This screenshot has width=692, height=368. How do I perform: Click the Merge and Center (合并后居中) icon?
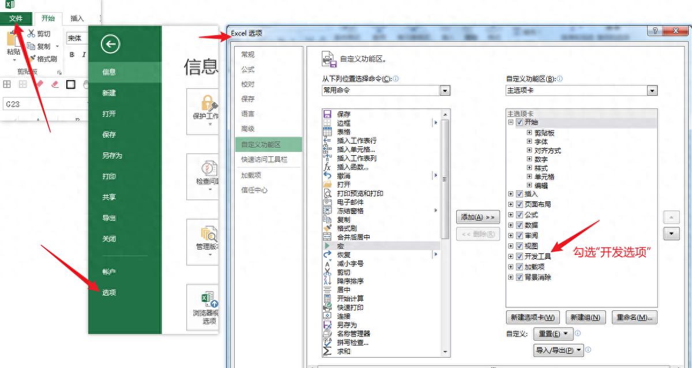pos(327,237)
